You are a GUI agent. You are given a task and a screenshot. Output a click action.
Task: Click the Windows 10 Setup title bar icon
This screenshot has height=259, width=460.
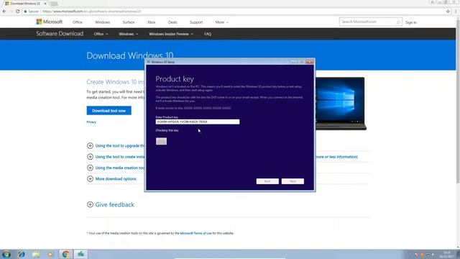click(149, 62)
